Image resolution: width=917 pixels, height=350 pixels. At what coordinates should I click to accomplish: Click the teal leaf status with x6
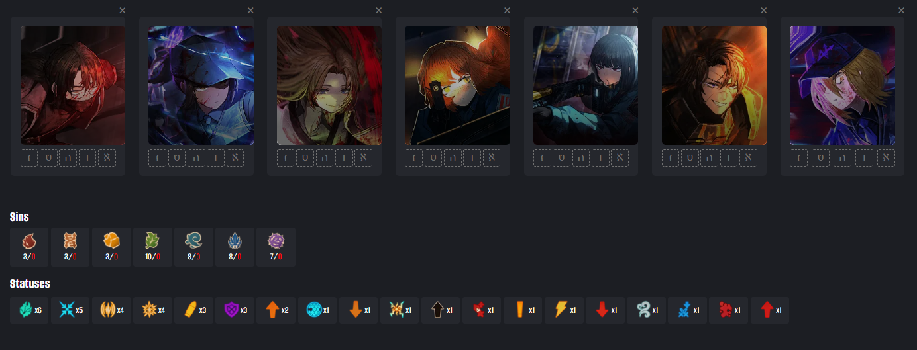(x=29, y=310)
